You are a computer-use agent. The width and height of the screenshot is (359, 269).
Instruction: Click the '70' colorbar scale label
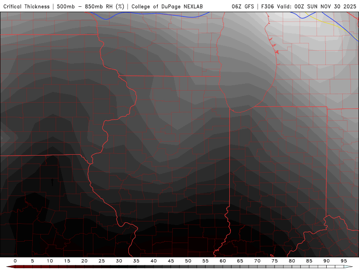pyautogui.click(x=257, y=261)
